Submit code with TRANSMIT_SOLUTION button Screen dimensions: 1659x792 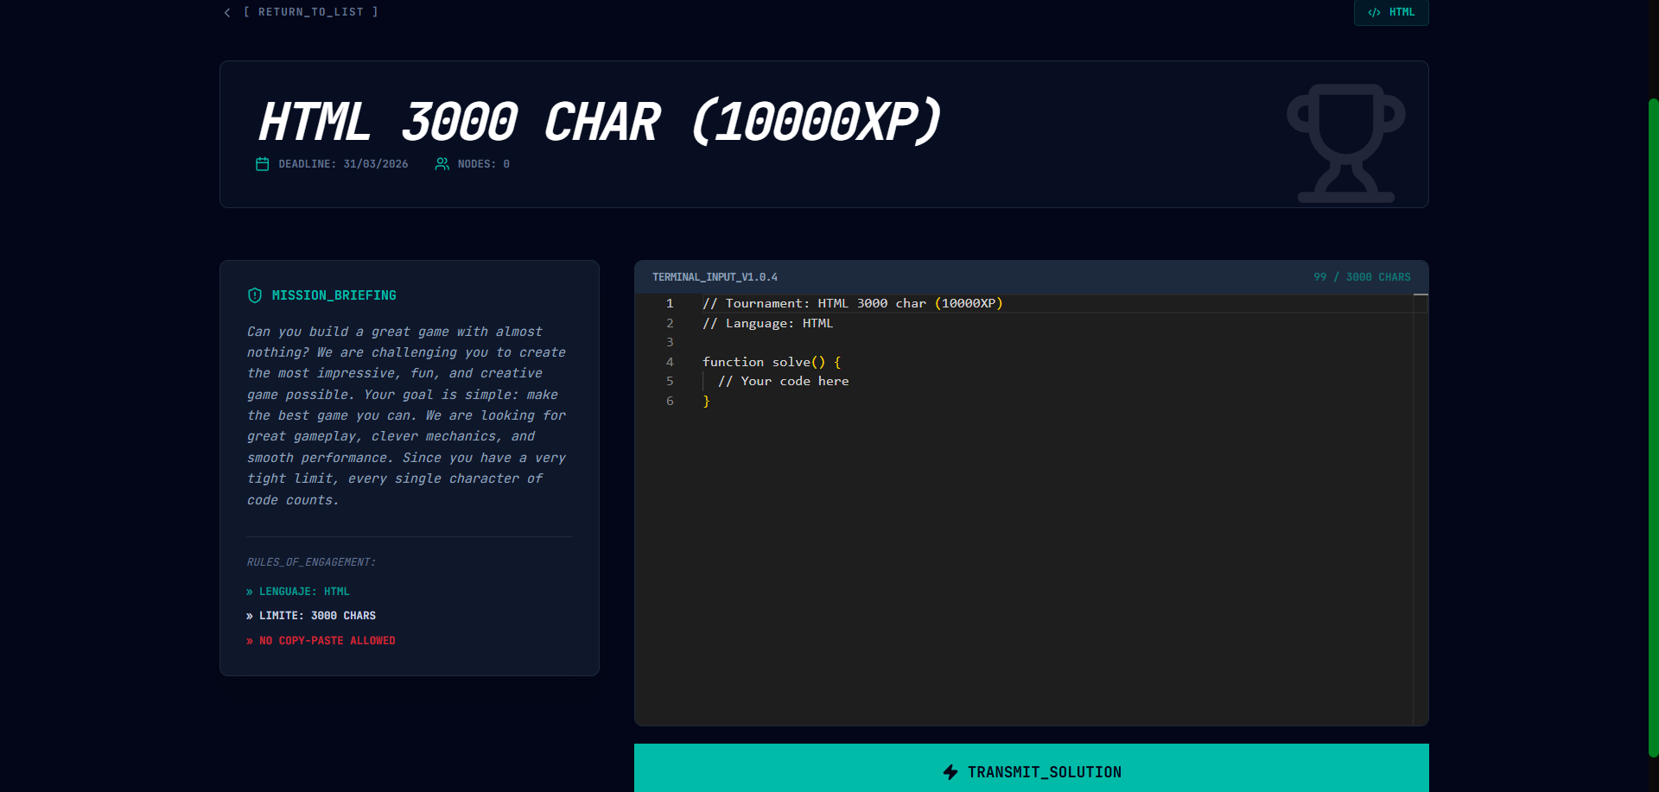click(x=1032, y=768)
